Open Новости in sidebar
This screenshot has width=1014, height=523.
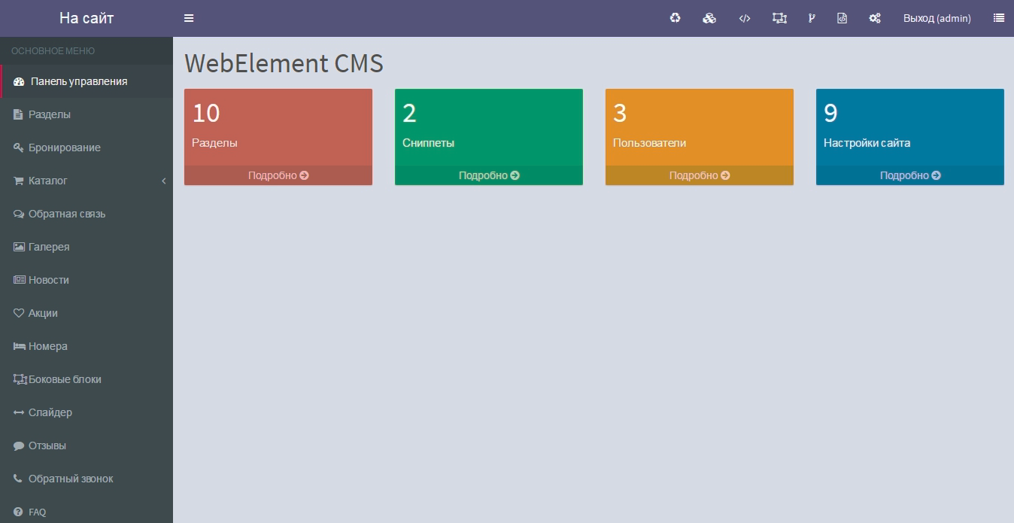click(x=87, y=280)
